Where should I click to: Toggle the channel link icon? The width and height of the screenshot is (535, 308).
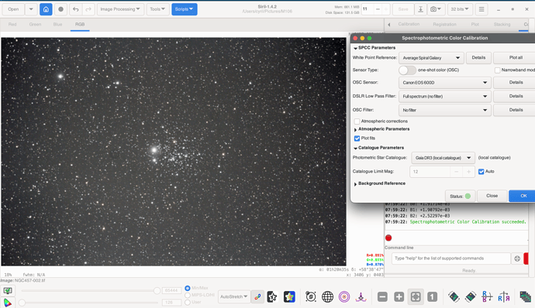(257, 296)
